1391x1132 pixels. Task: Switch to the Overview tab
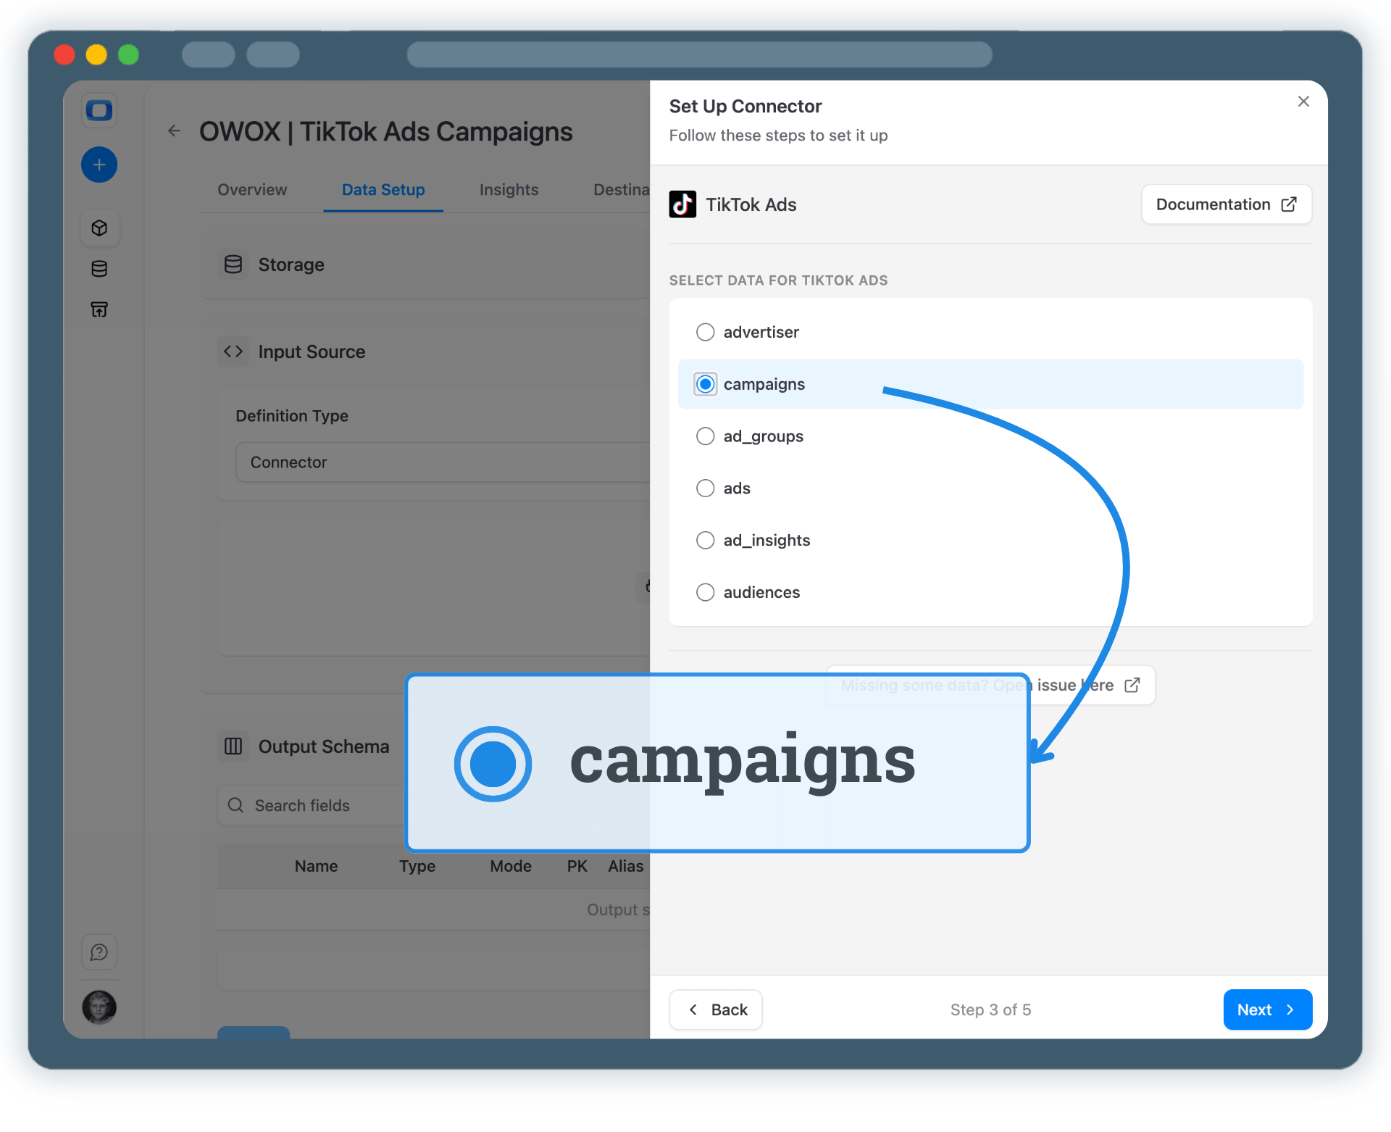coord(252,190)
